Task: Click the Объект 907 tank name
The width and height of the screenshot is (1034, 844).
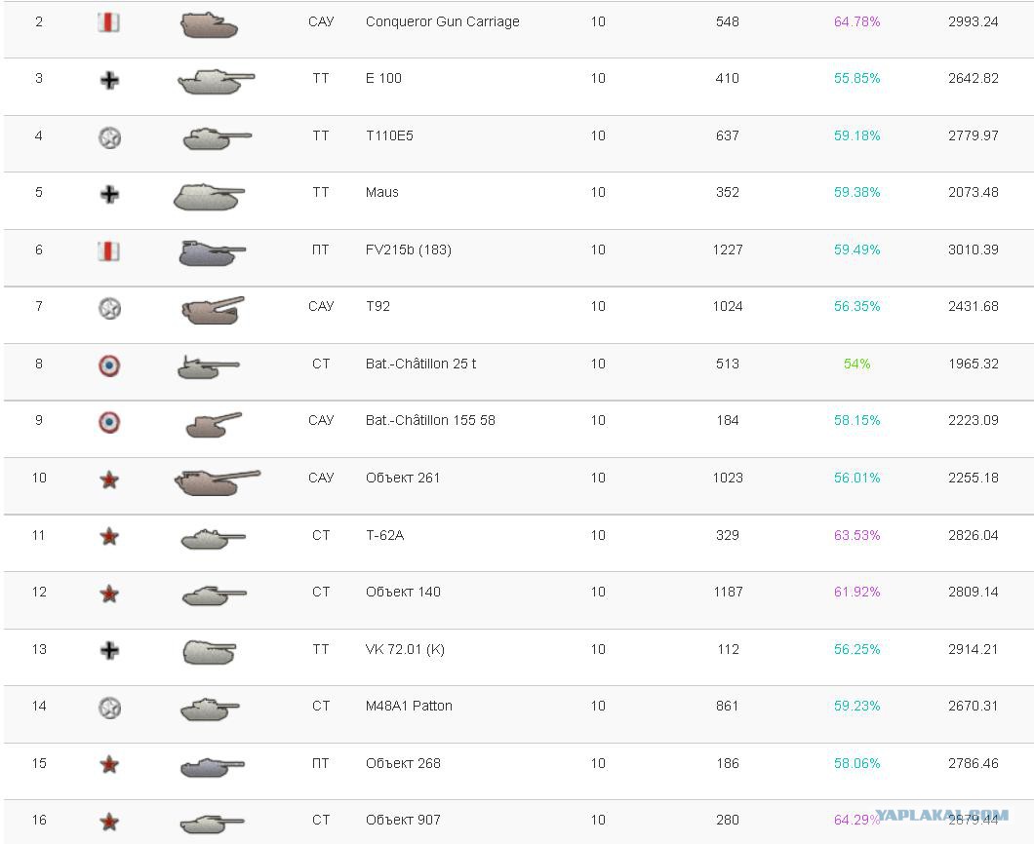Action: pyautogui.click(x=403, y=820)
